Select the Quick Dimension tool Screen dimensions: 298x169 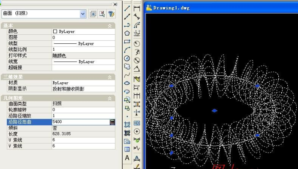click(x=137, y=79)
